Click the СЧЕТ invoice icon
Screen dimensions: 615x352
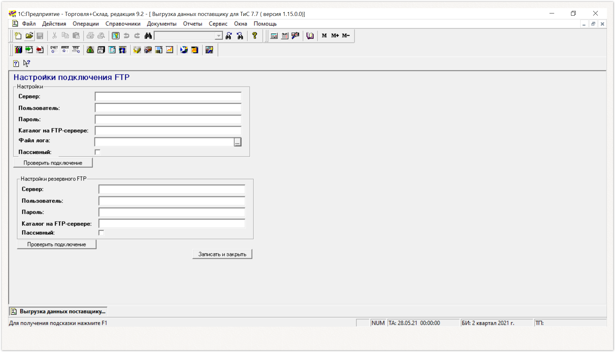[x=54, y=50]
